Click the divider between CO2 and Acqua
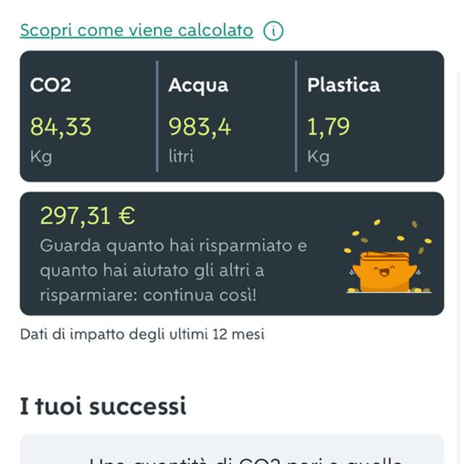The image size is (464, 464). click(x=157, y=116)
